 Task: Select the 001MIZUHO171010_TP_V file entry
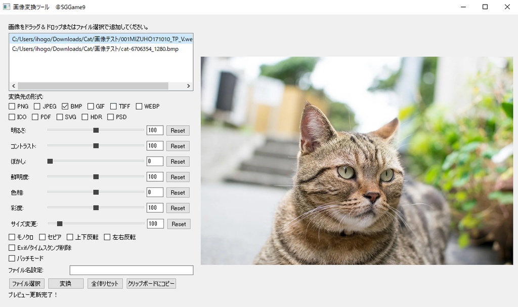coord(101,39)
